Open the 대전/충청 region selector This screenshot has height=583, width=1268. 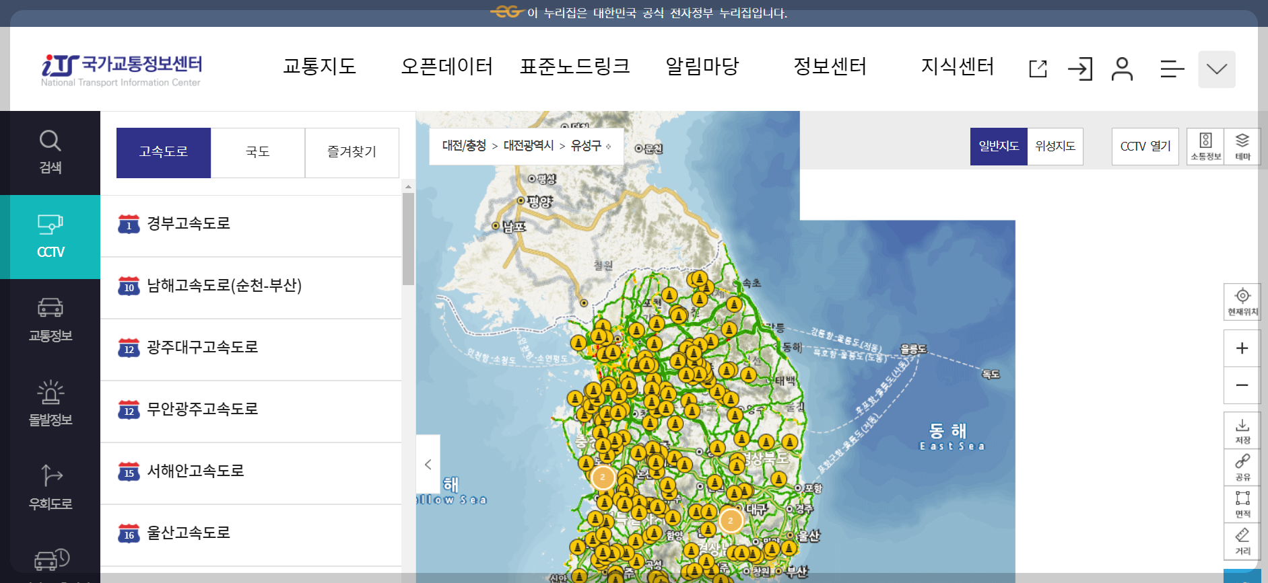tap(464, 146)
